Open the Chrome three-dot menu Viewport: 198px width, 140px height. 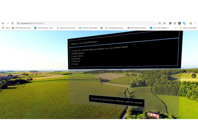(x=195, y=23)
